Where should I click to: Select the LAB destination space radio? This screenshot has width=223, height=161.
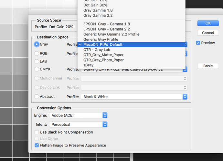[37, 61]
